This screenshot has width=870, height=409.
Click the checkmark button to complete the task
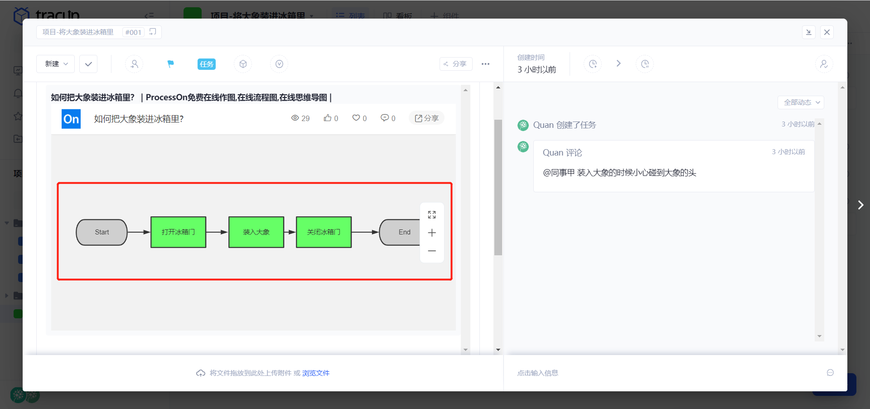coord(88,64)
